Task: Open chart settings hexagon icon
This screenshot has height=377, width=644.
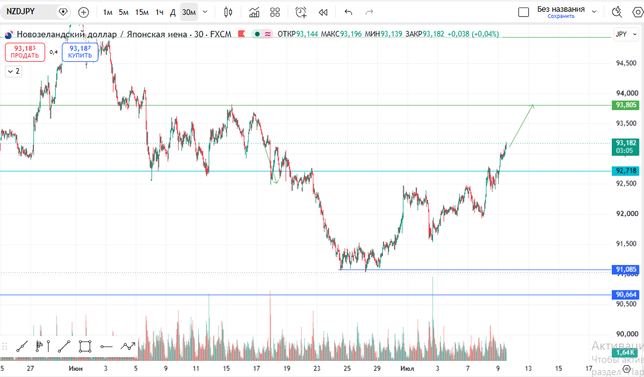Action: point(638,12)
